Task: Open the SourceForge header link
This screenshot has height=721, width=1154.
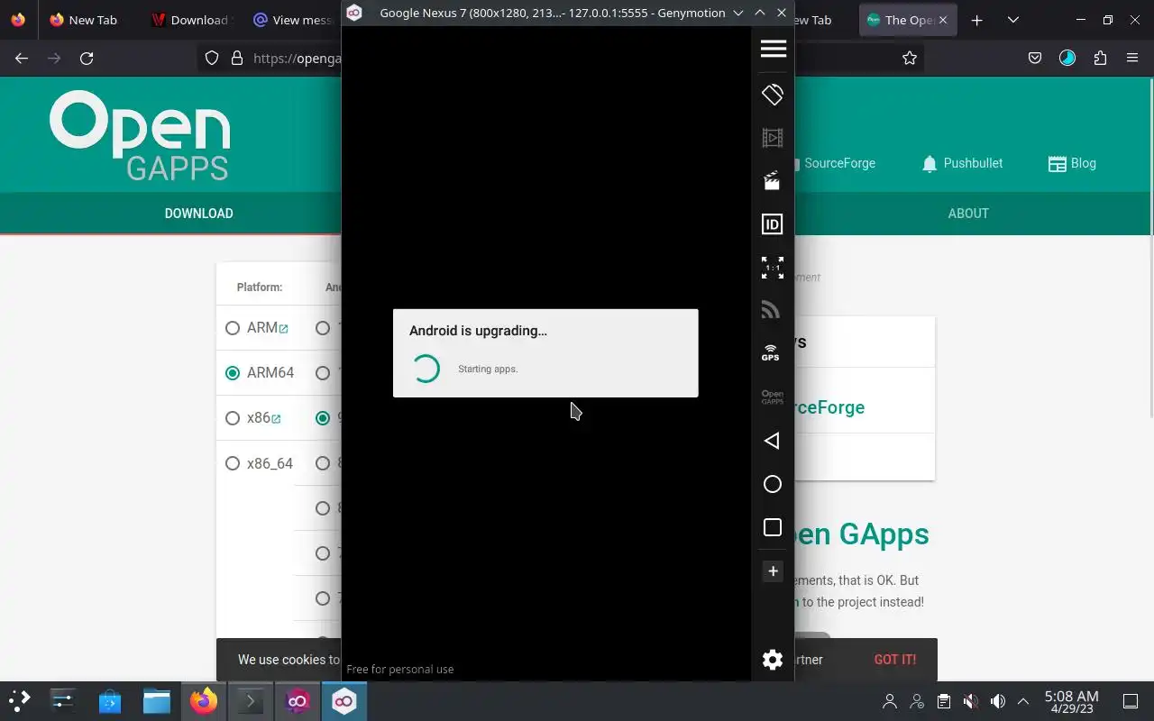Action: coord(839,163)
